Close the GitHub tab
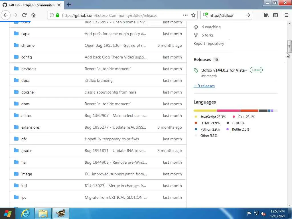The height and width of the screenshot is (219, 292). pos(59,5)
